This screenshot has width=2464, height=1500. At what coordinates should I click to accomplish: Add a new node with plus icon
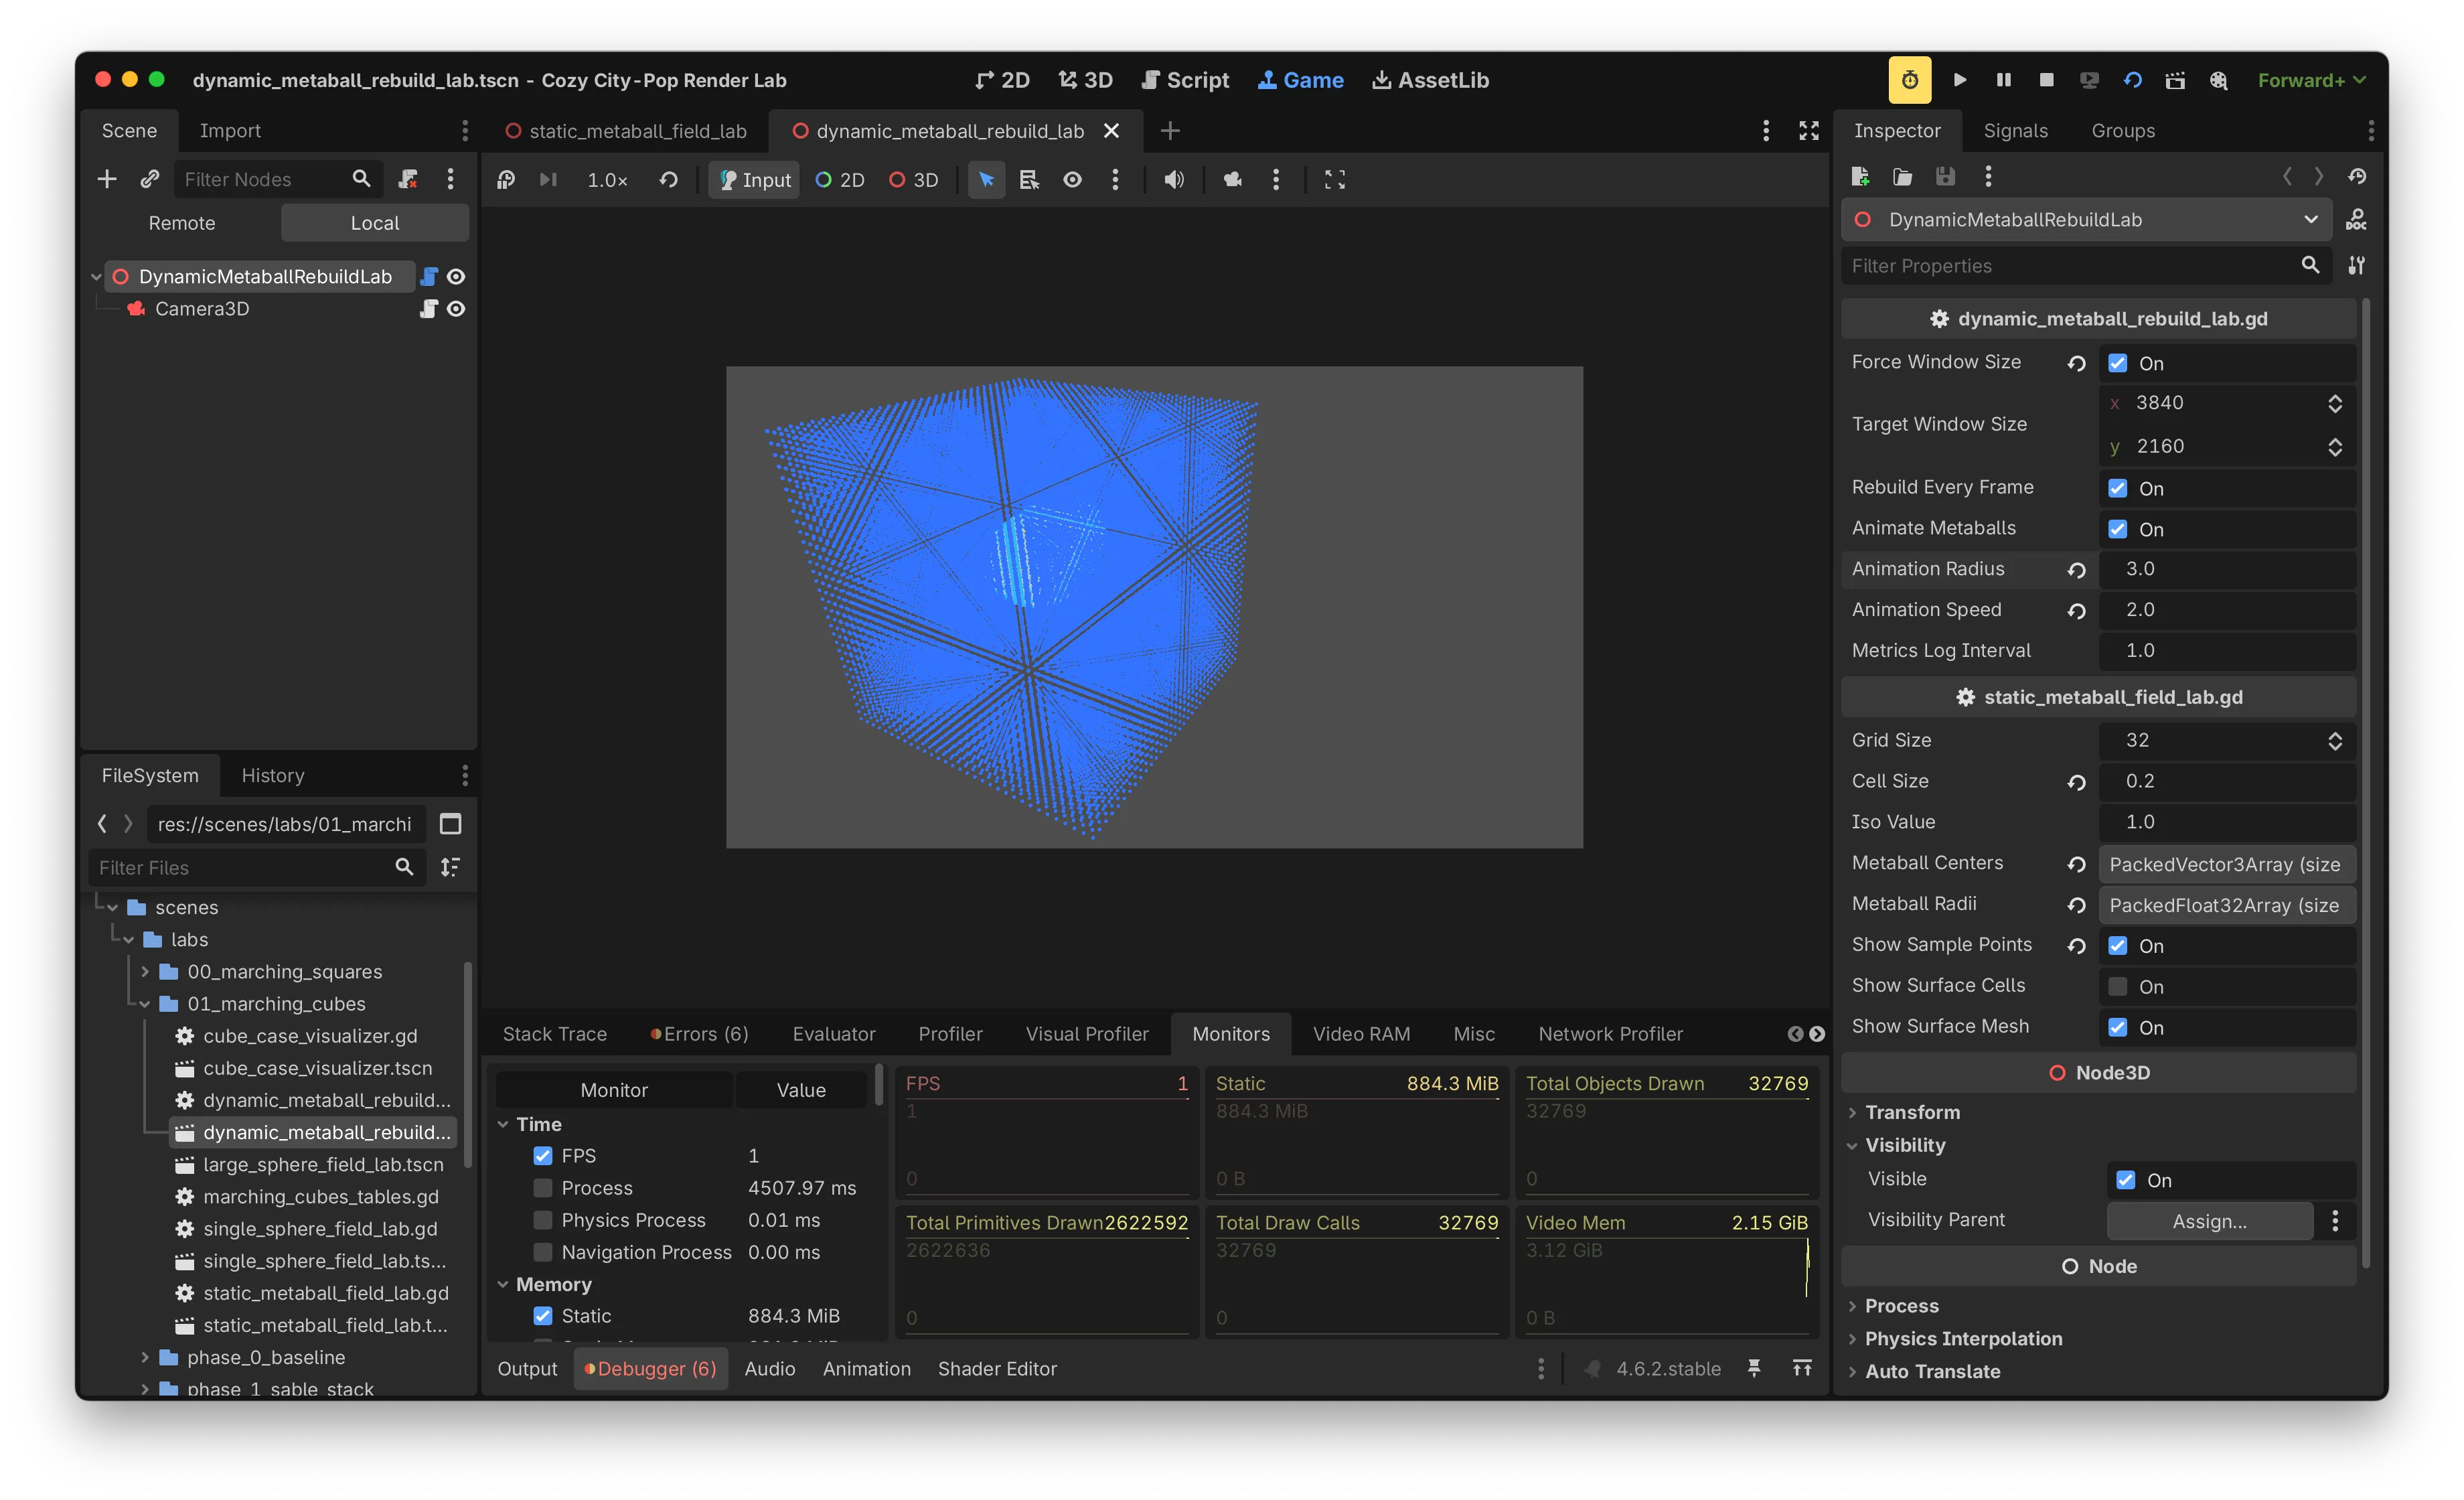[x=107, y=179]
